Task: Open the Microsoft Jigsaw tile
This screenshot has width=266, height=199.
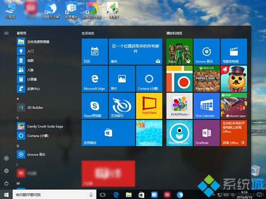Action: [234, 106]
